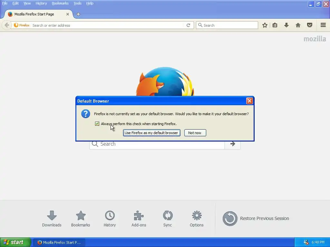Open the View menu
Screen dimensions: 330x247
pyautogui.click(x=27, y=3)
